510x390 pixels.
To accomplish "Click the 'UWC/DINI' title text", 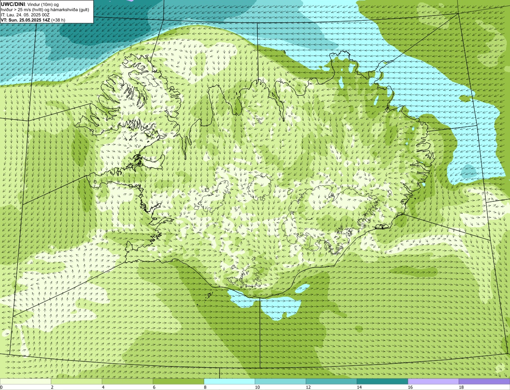I will coord(13,4).
